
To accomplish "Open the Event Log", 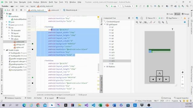I will pyautogui.click(x=166, y=98).
